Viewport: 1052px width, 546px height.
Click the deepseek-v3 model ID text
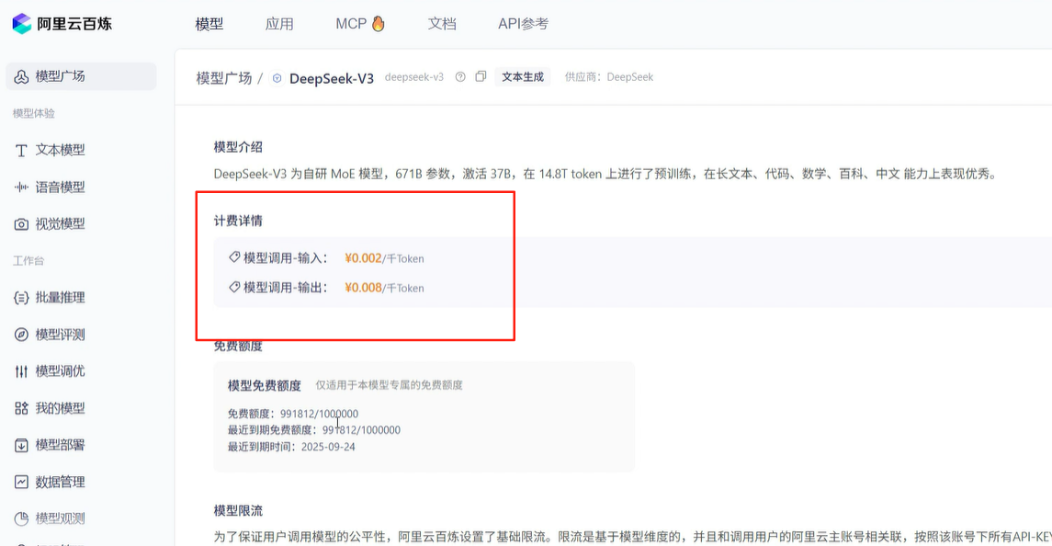[414, 77]
